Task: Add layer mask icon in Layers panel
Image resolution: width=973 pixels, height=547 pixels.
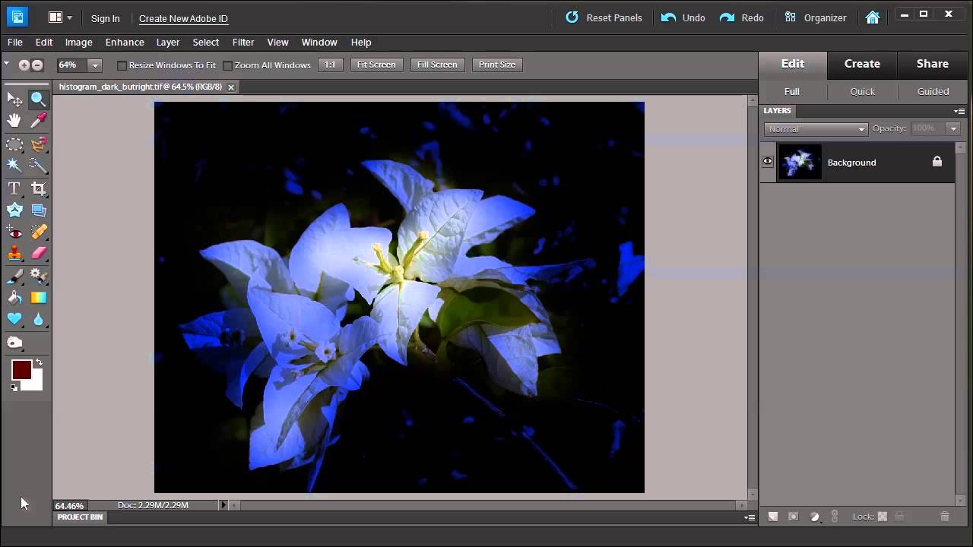Action: click(x=794, y=517)
